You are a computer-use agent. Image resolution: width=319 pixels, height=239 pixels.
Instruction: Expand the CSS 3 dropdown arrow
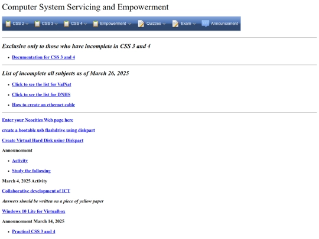pos(56,24)
